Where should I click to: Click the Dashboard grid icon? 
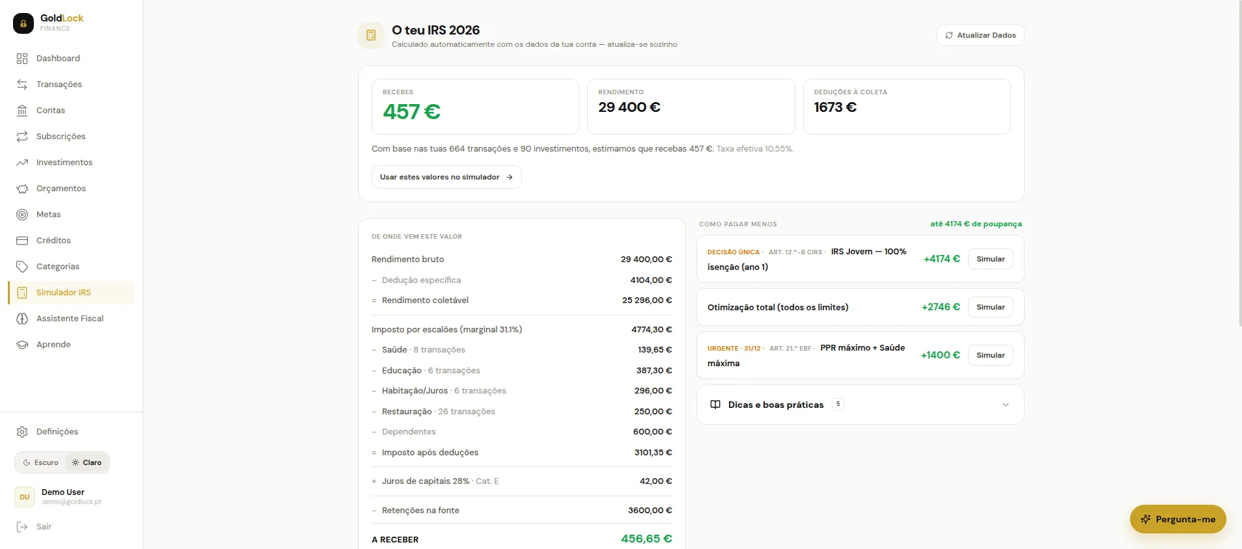(22, 59)
